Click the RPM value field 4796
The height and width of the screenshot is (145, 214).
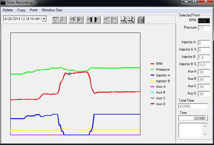click(204, 21)
